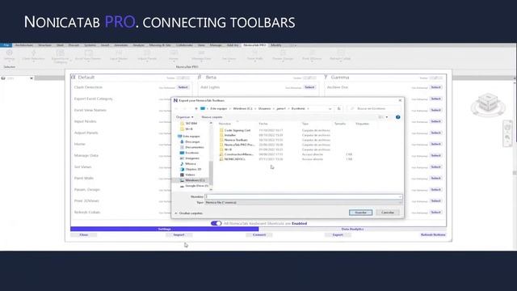The image size is (517, 291).
Task: Run the Clash Detection ribbon tool
Action: [x=33, y=55]
